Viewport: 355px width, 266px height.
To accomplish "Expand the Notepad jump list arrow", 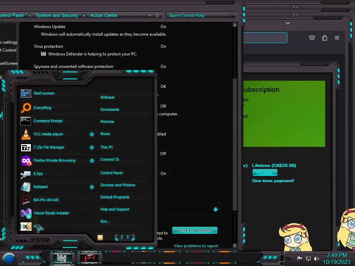I will point(92,187).
